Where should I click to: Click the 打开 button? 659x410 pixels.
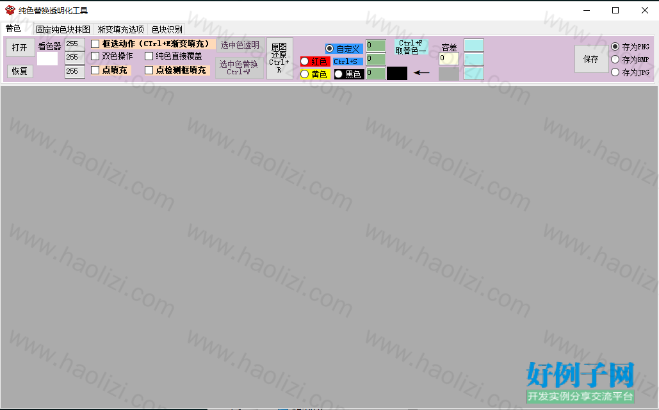[20, 47]
